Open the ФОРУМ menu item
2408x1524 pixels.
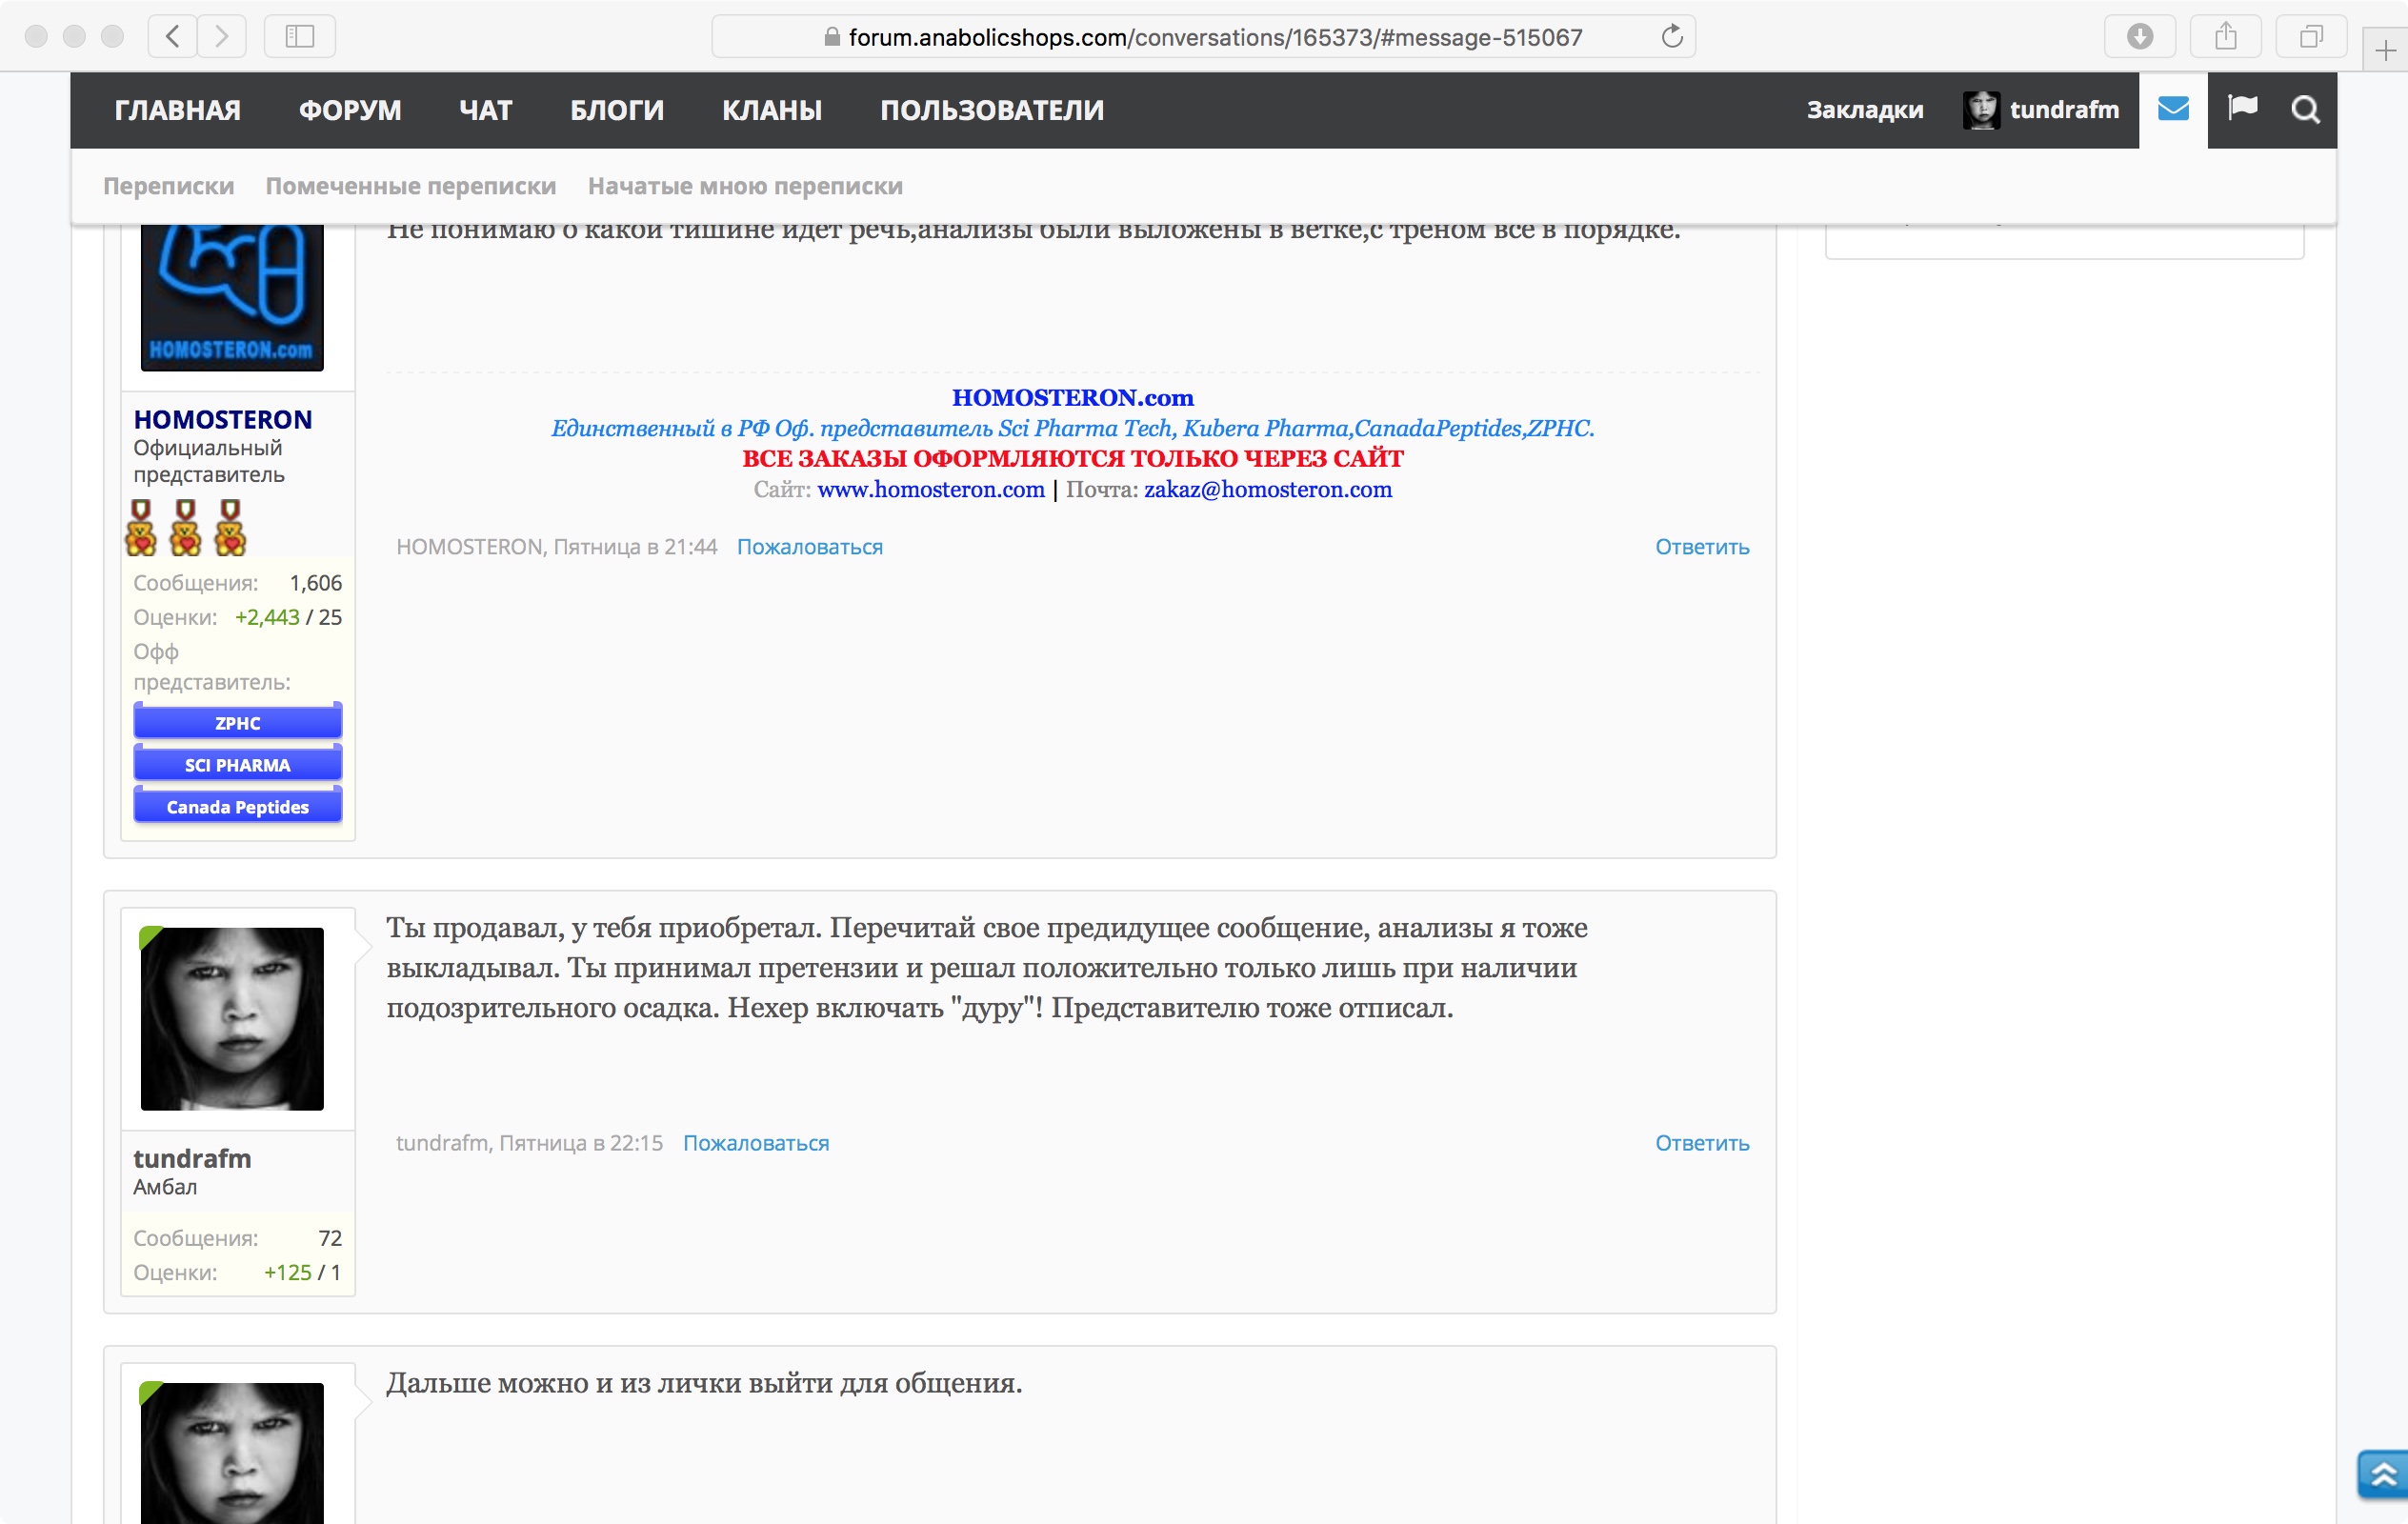[350, 110]
